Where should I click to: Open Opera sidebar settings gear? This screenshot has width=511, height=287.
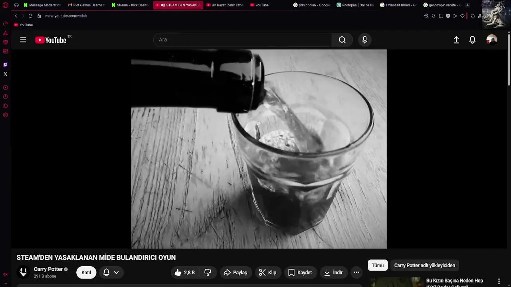(5, 115)
